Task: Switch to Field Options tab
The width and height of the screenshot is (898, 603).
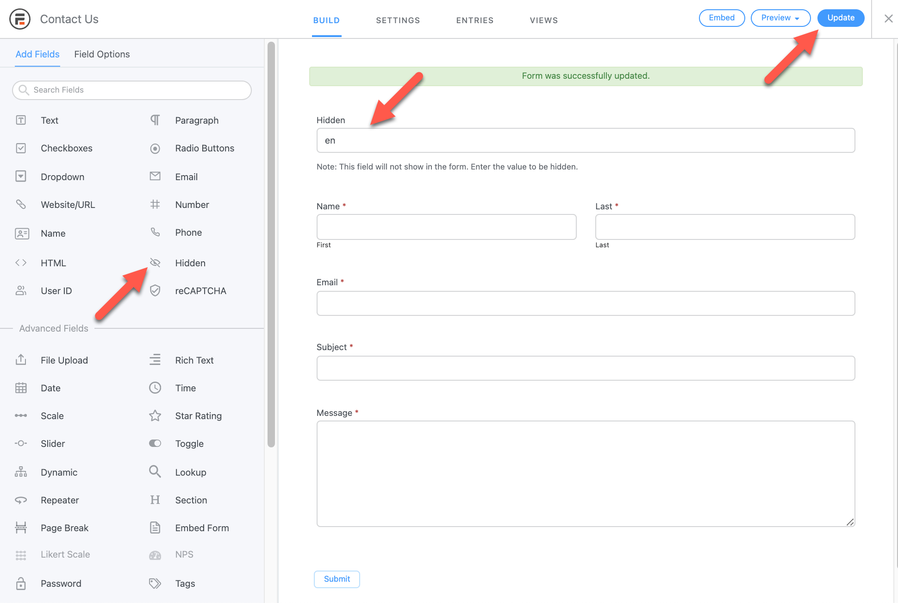Action: coord(102,54)
